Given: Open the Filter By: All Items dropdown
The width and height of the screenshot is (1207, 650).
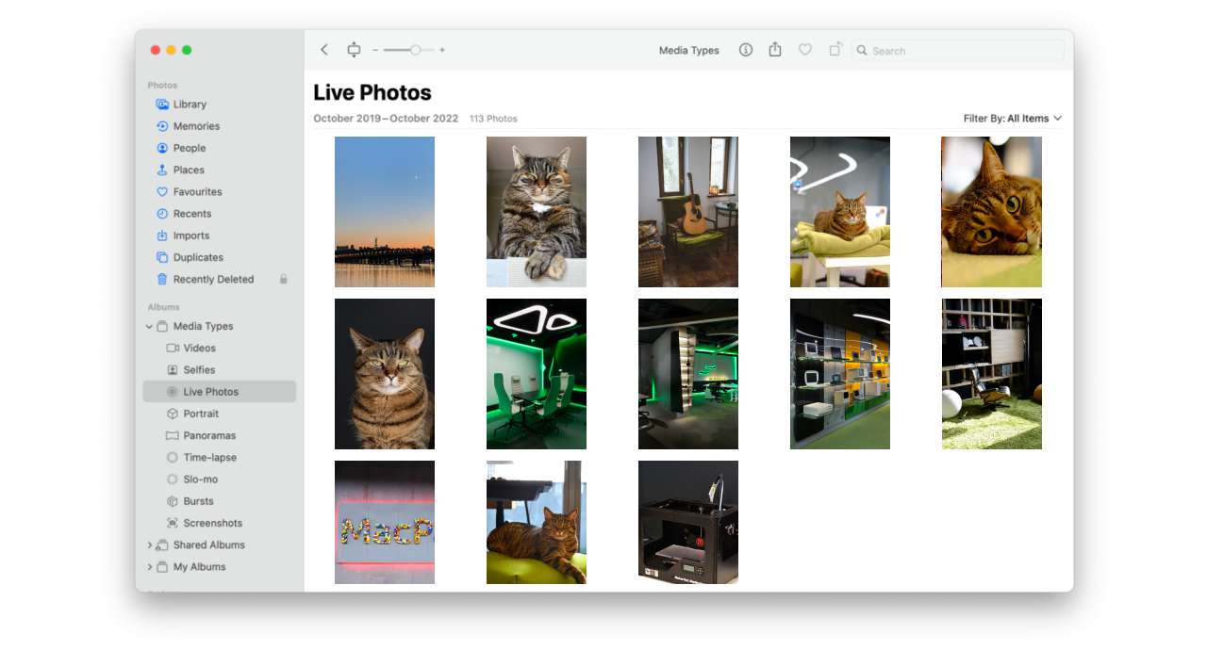Looking at the screenshot, I should coord(1013,119).
